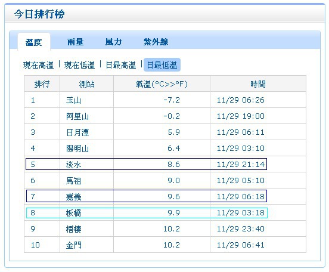Viewport: 329px width, 272px height.
Task: Show the 現在低溫 ranking
Action: click(79, 65)
